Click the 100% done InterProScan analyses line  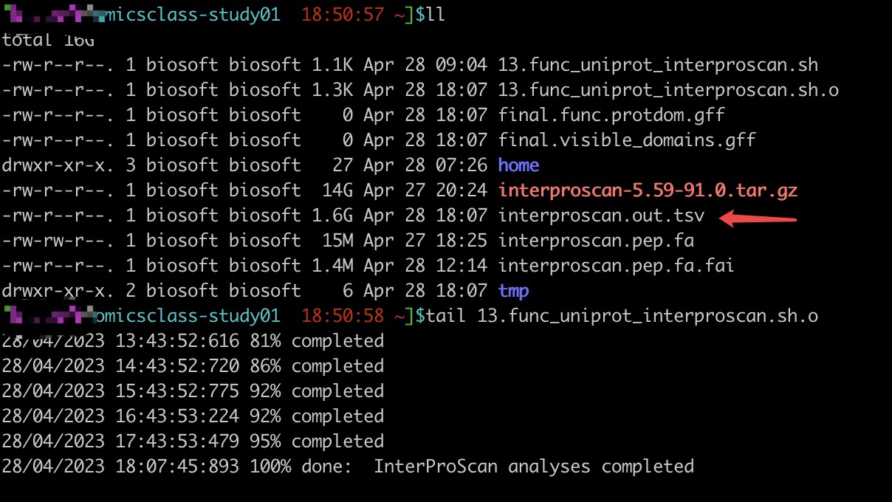[348, 467]
